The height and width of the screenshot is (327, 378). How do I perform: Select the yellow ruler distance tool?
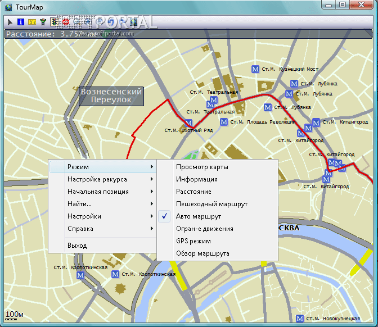[x=32, y=22]
